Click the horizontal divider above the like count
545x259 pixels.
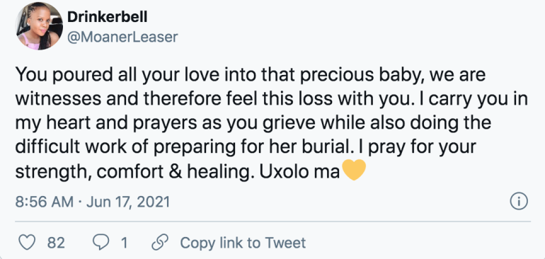(272, 221)
